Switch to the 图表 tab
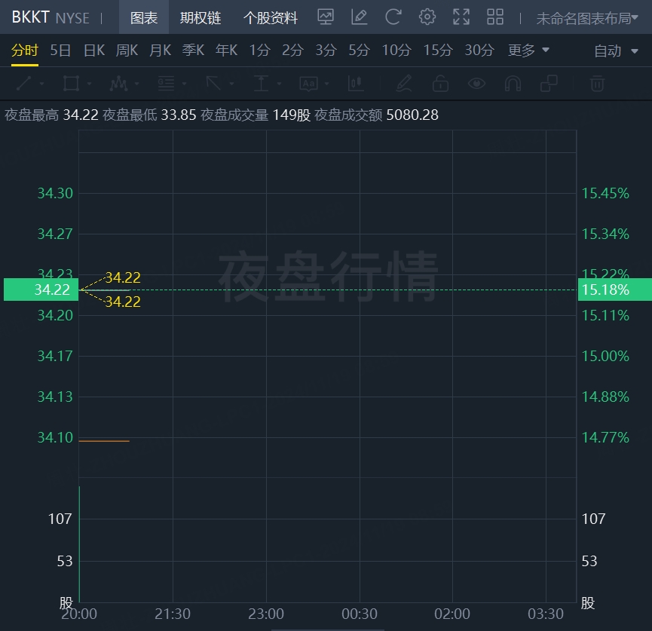This screenshot has height=631, width=652. click(144, 17)
